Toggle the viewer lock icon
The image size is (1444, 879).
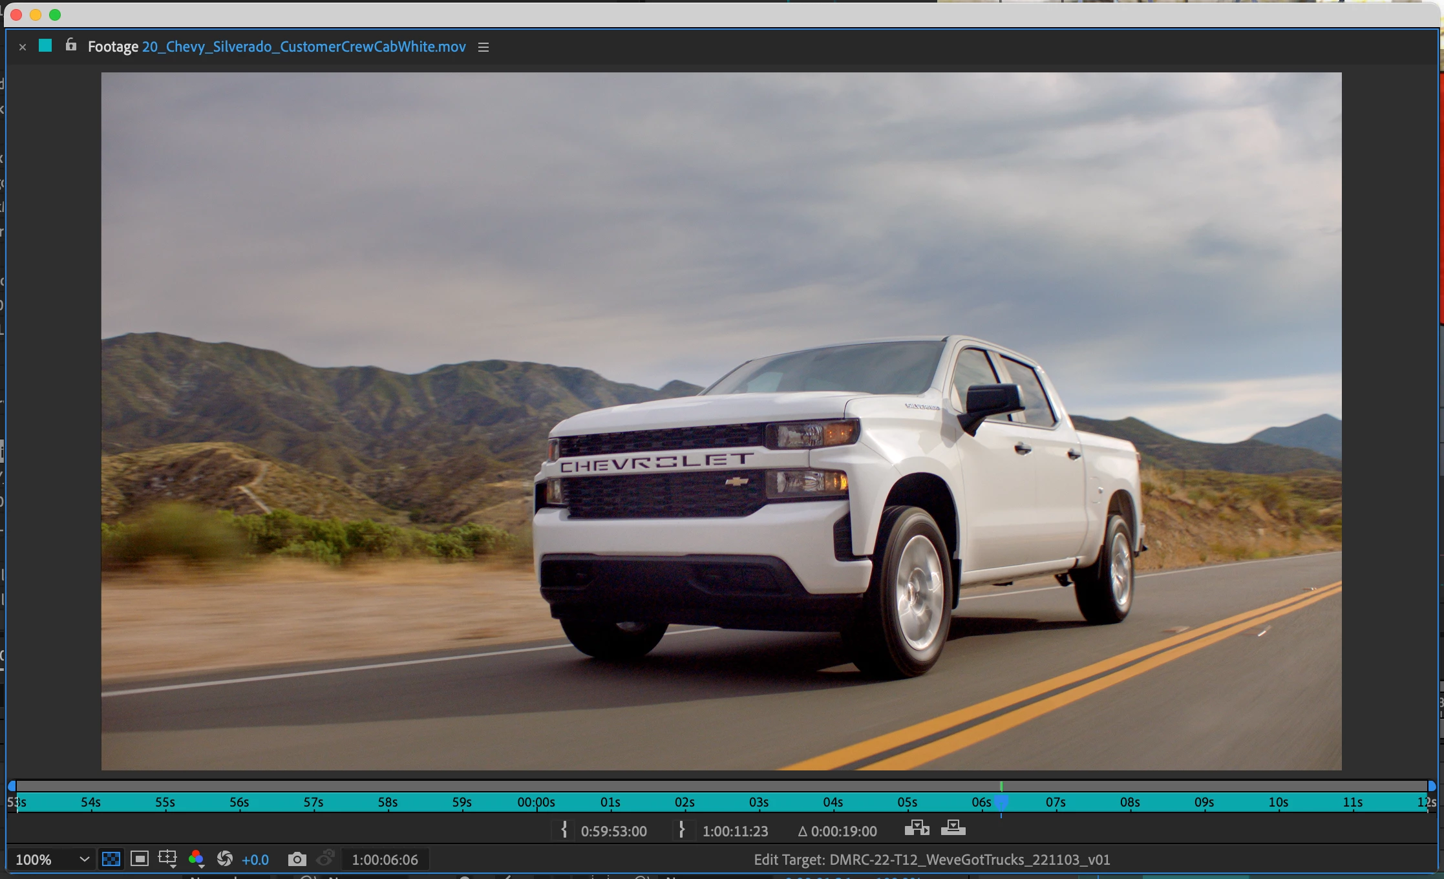(x=71, y=45)
